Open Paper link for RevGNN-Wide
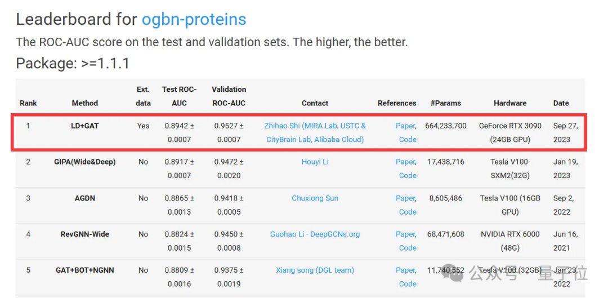This screenshot has width=608, height=298. (405, 234)
